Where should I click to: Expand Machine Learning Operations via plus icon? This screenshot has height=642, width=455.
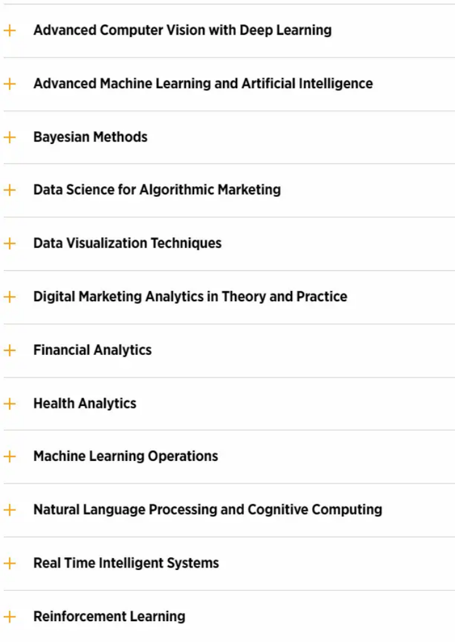click(x=9, y=456)
